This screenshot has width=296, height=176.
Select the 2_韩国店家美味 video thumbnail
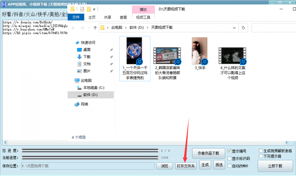[x=167, y=56]
